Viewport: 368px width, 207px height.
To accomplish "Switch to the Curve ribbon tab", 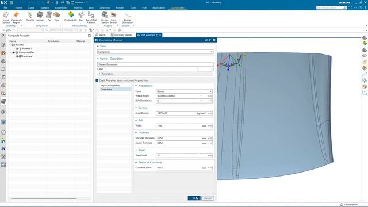I will [x=31, y=7].
